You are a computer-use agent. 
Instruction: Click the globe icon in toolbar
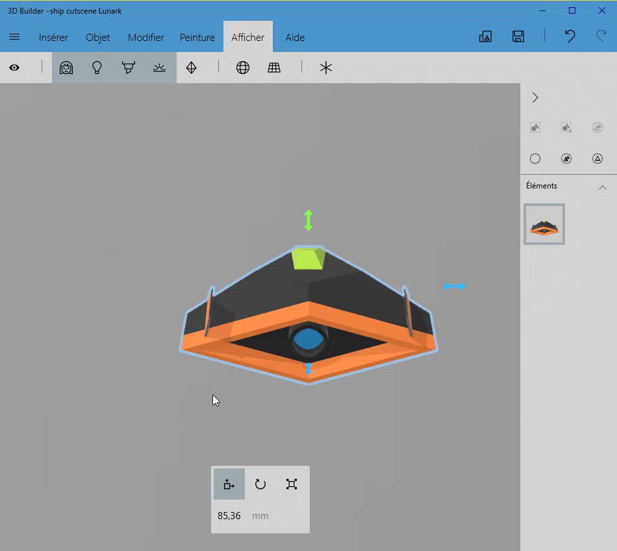243,68
